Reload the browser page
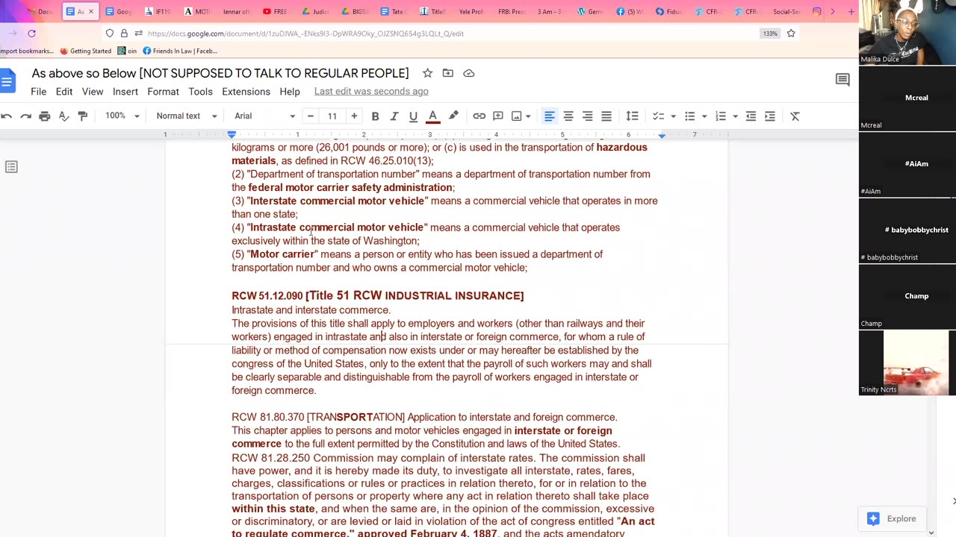 click(31, 33)
